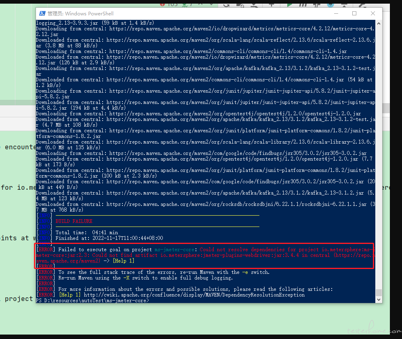Click the 'Failed to execute goal on project' text
This screenshot has height=339, width=402.
tap(105, 250)
